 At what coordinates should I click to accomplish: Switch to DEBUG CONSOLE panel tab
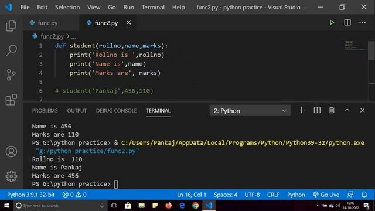tap(117, 111)
